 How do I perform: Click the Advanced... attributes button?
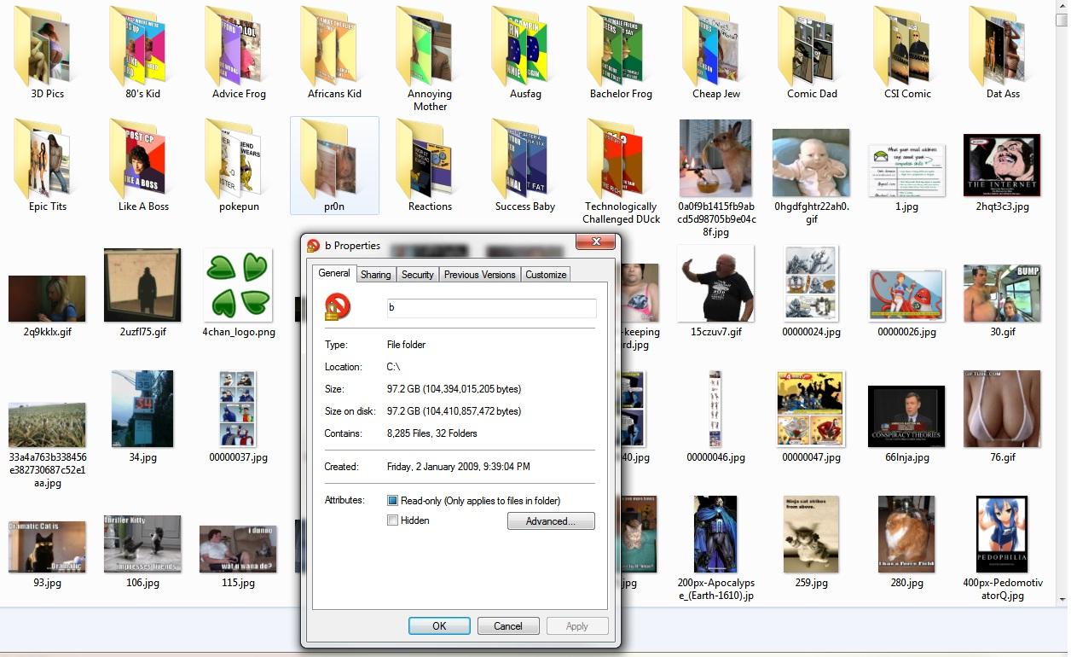(x=550, y=521)
